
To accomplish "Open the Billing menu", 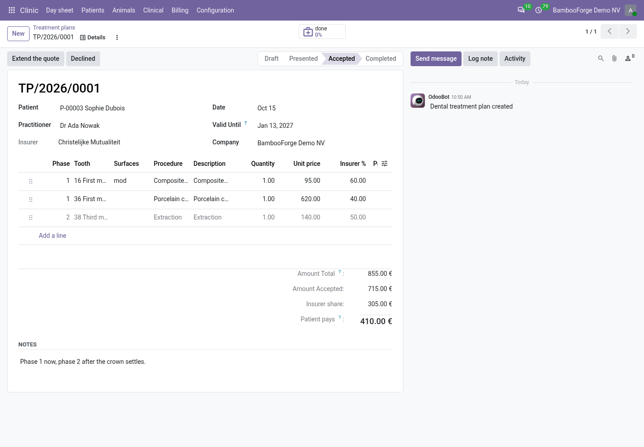I will pyautogui.click(x=180, y=10).
